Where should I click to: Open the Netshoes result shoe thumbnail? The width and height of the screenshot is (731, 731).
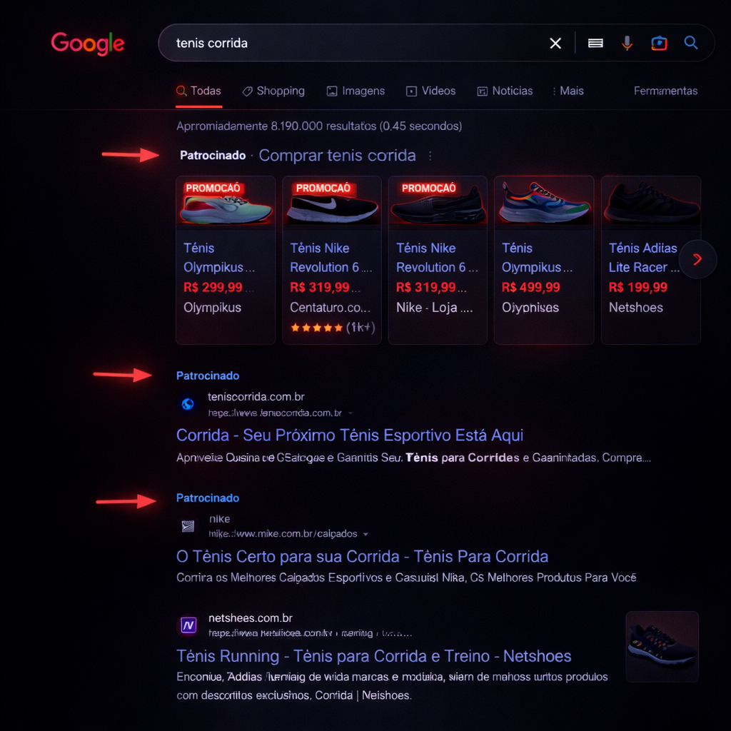coord(662,647)
